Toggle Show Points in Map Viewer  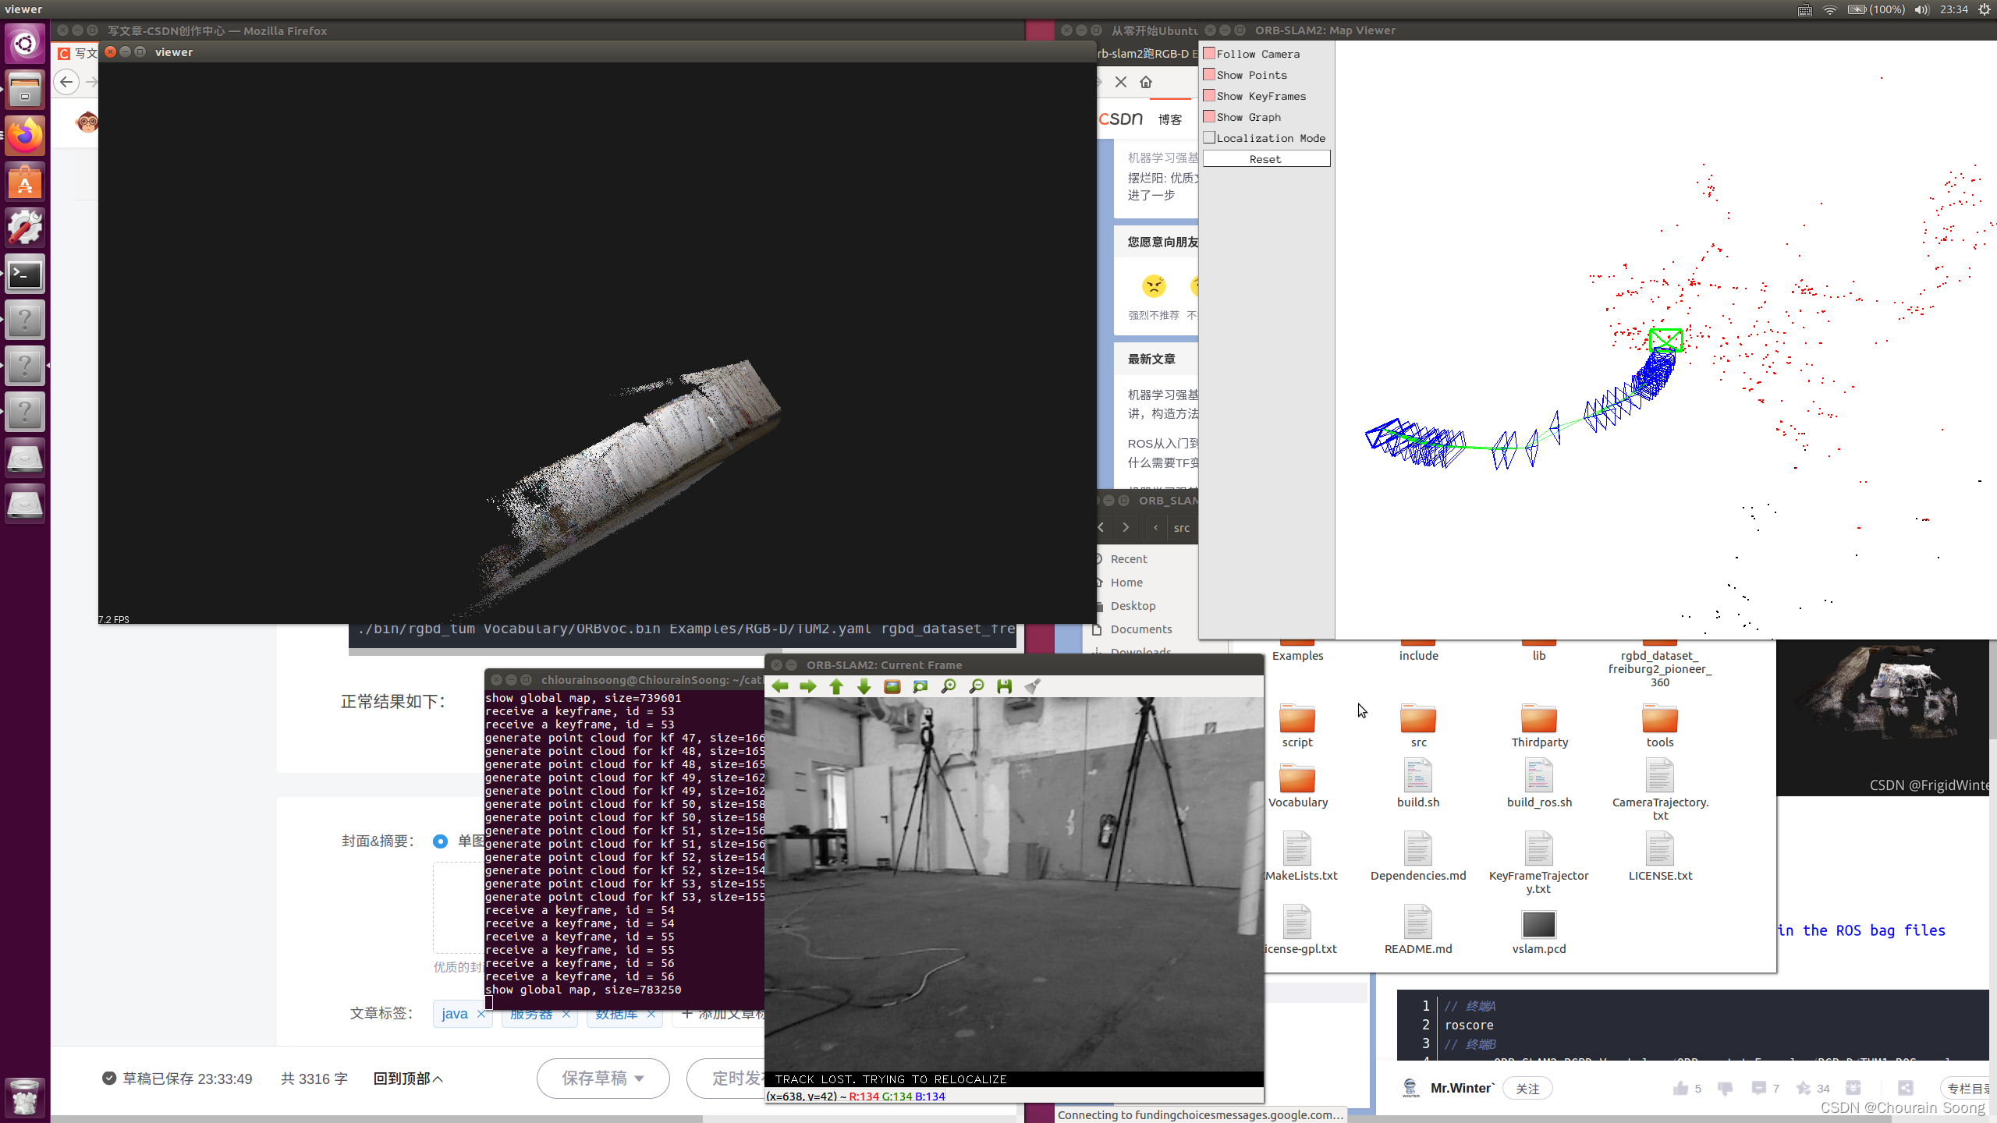click(1209, 74)
